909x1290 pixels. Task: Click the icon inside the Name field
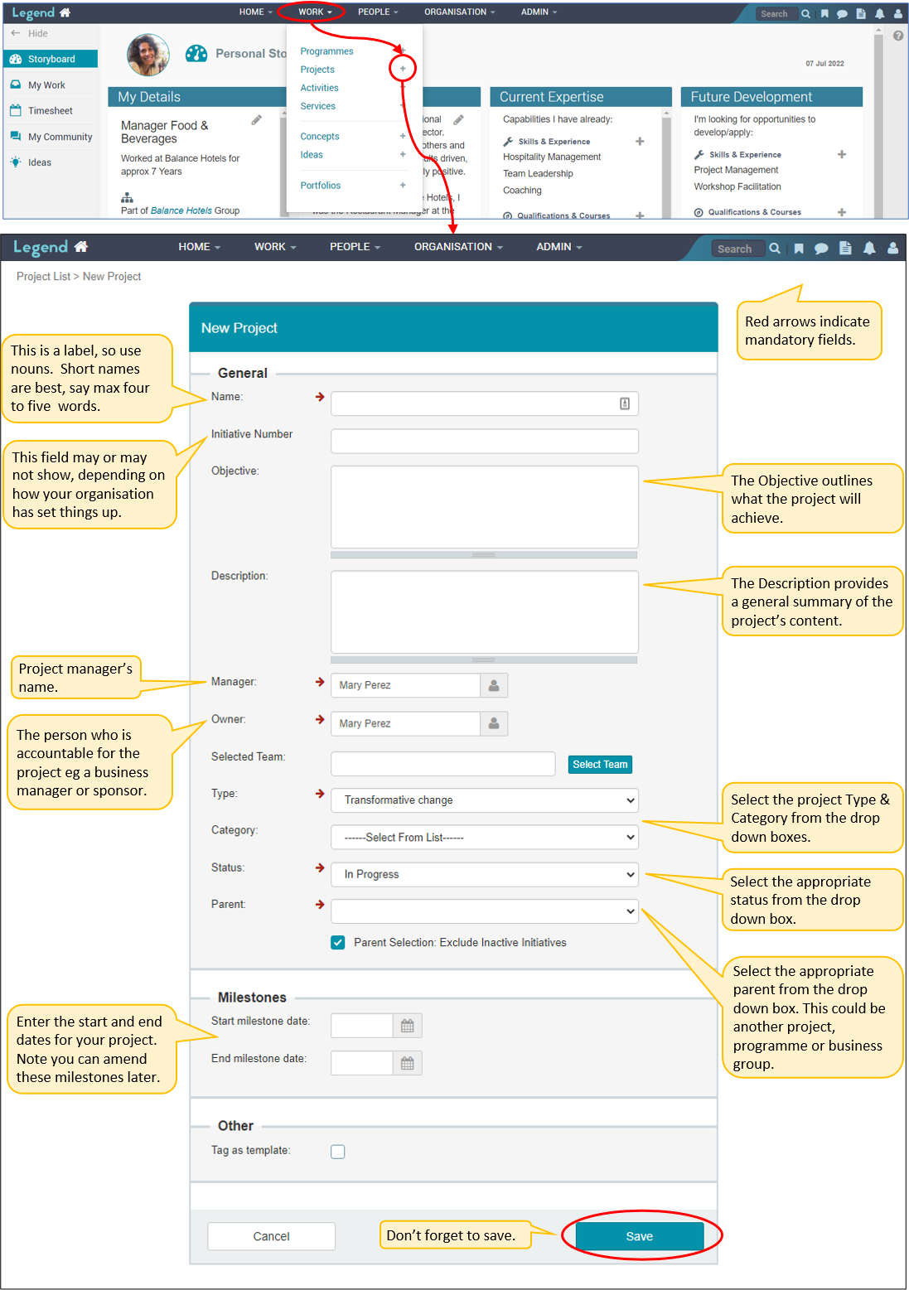pos(625,403)
